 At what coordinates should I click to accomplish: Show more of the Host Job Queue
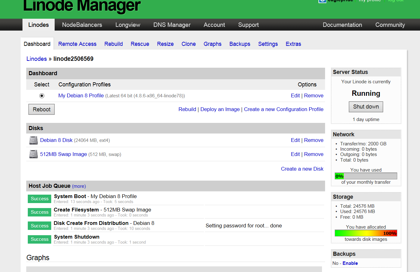79,186
